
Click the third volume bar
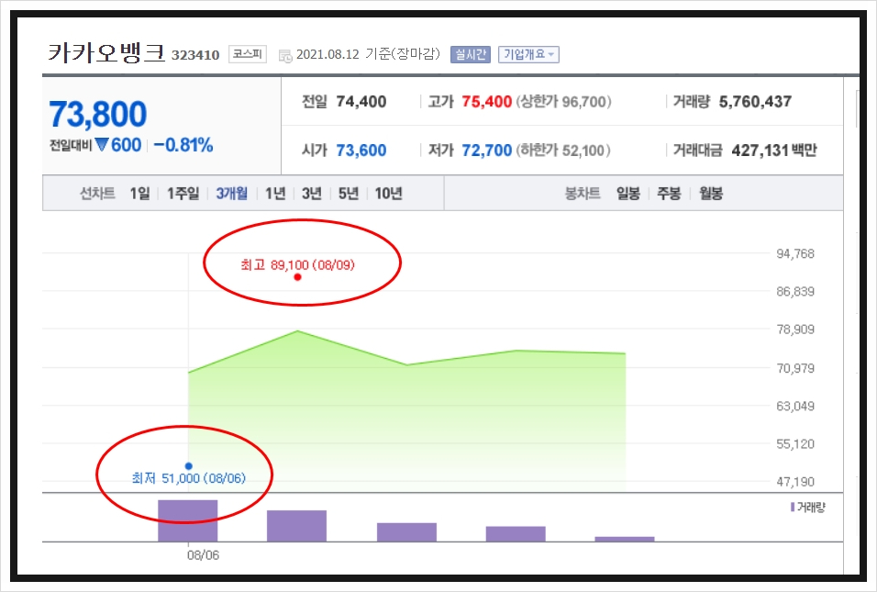406,532
